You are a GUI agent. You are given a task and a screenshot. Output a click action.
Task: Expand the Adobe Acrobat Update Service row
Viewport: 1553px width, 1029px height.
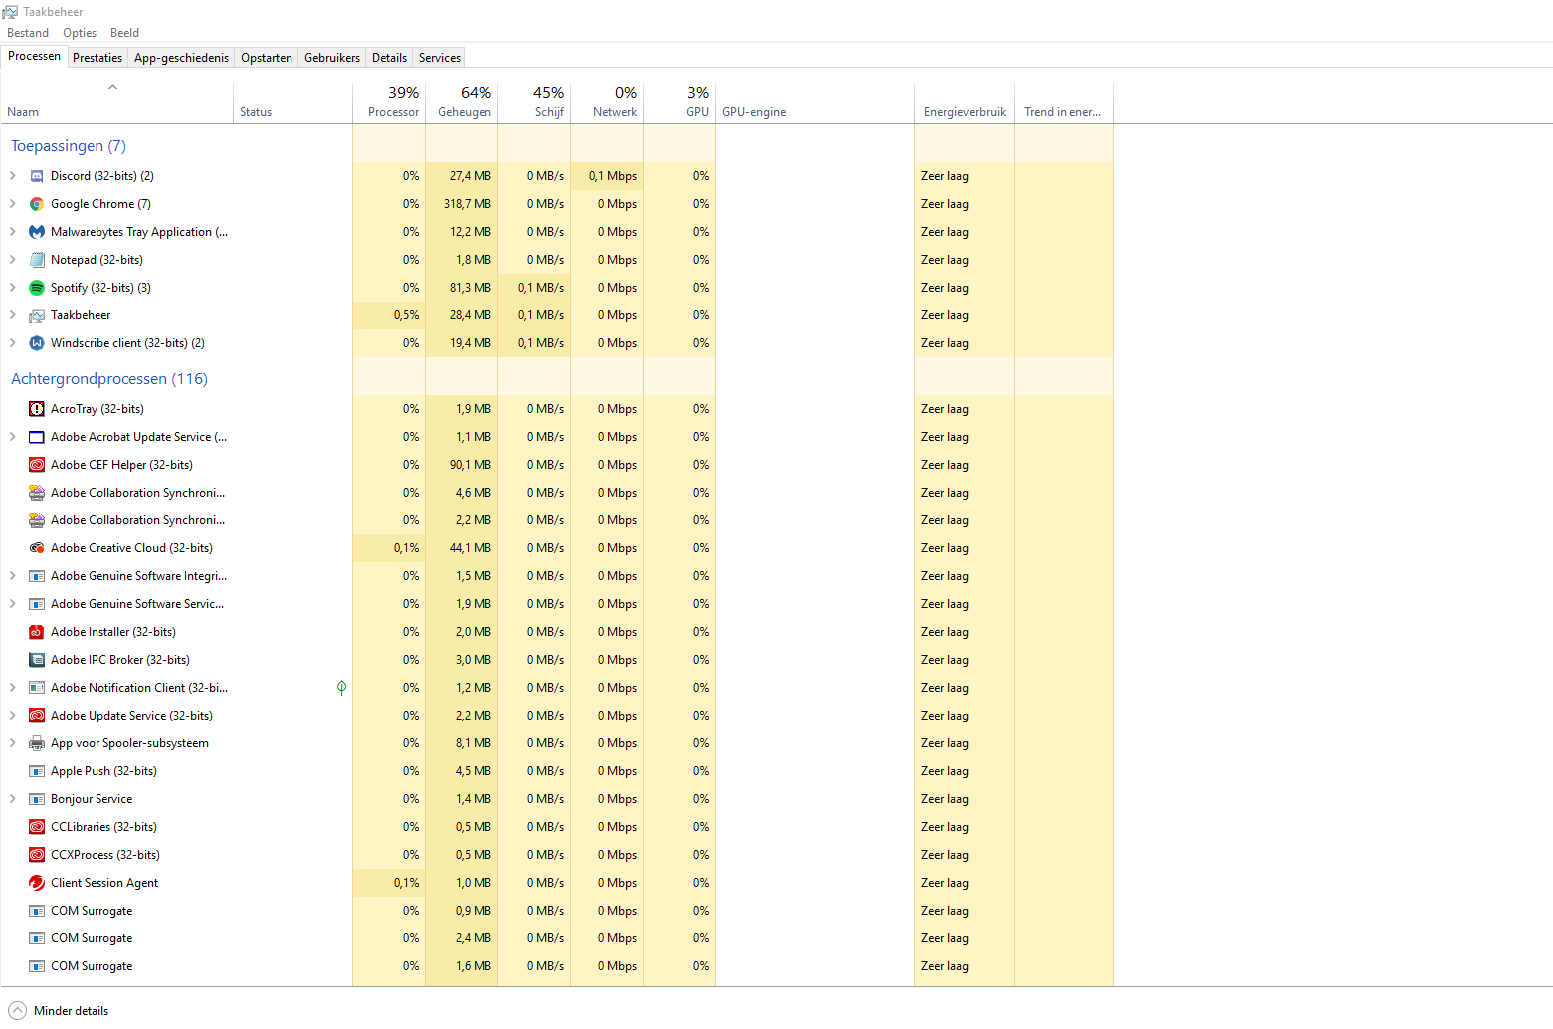coord(12,437)
